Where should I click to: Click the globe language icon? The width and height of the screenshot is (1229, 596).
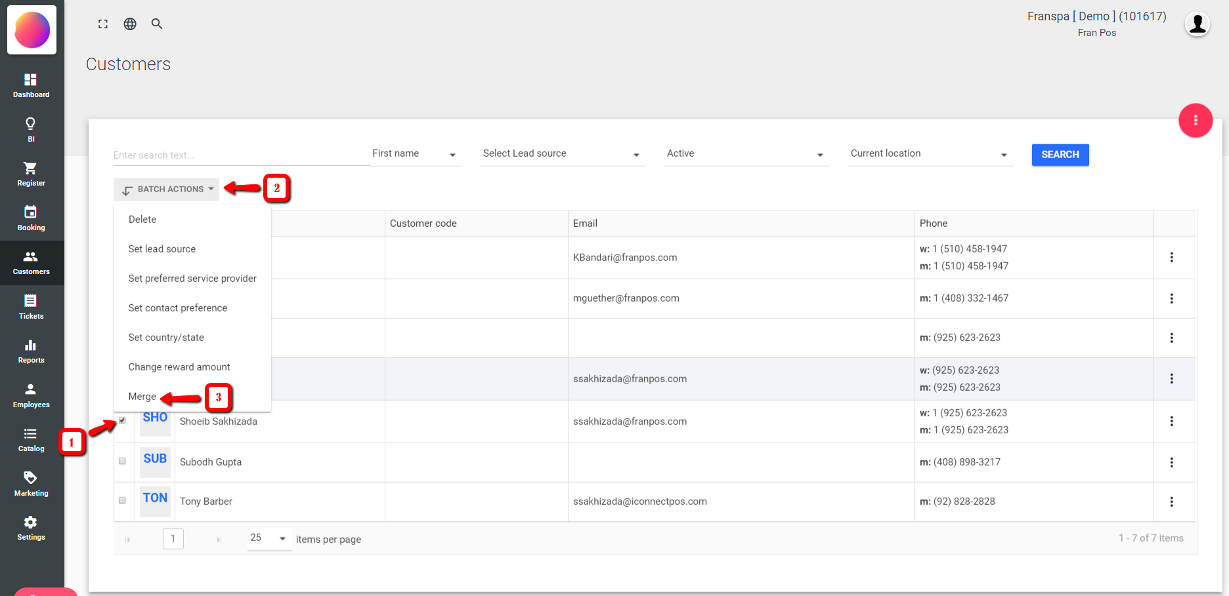click(x=130, y=24)
